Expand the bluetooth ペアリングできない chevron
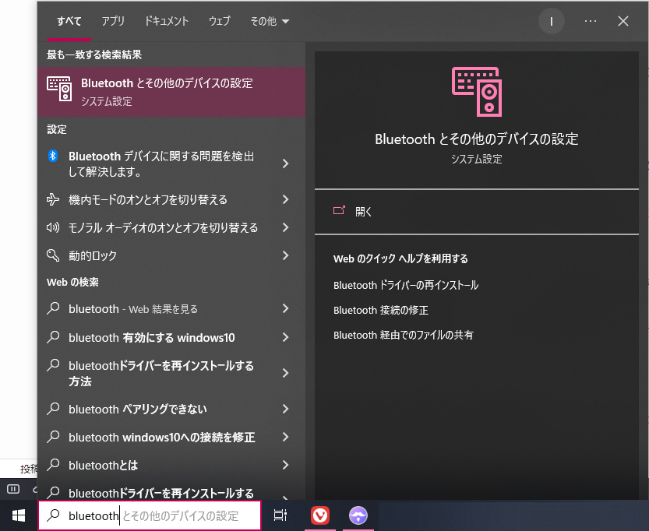 tap(286, 409)
